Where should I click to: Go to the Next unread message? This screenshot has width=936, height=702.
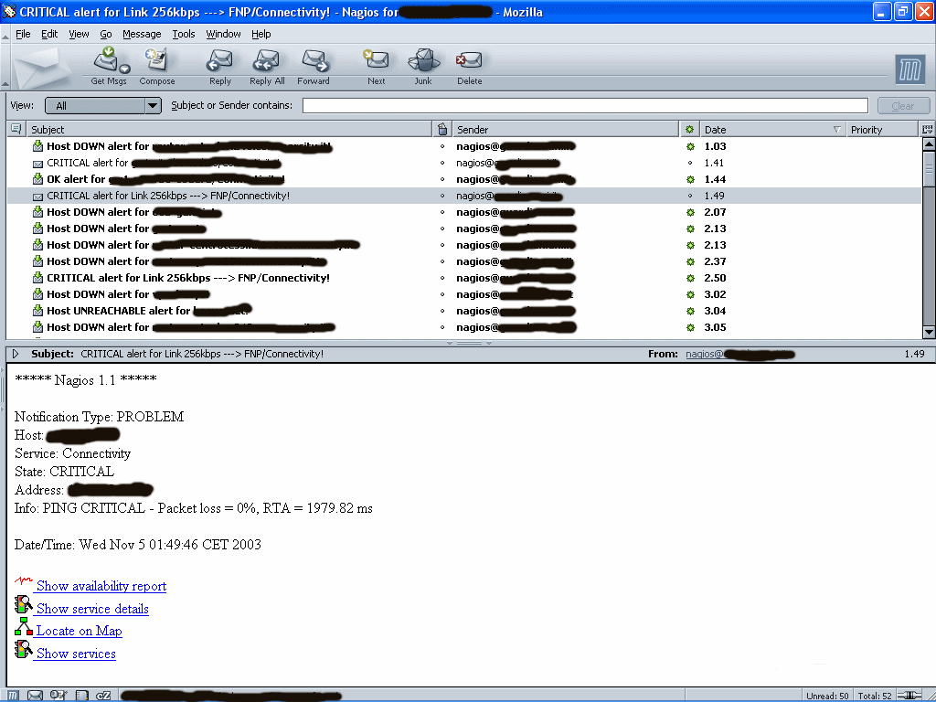pyautogui.click(x=376, y=59)
